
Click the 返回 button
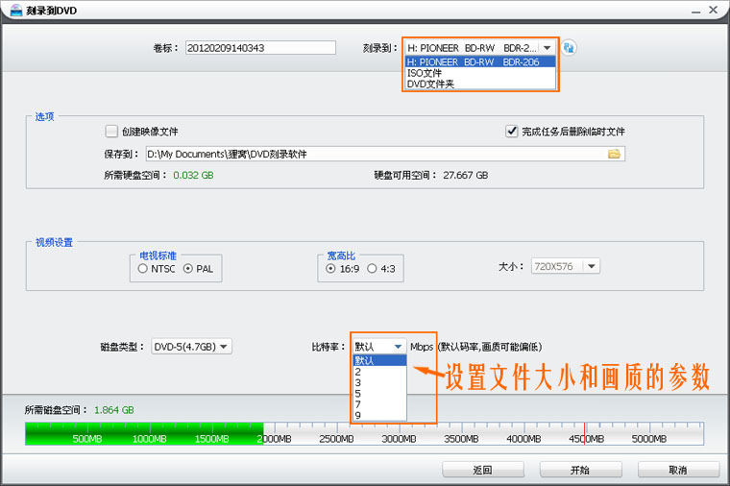coord(483,470)
